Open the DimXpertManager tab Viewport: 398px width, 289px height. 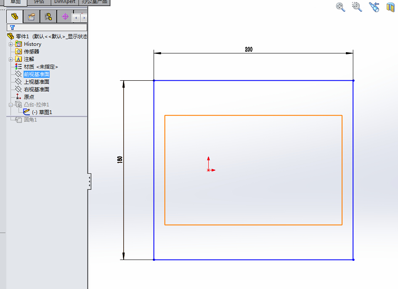point(65,17)
